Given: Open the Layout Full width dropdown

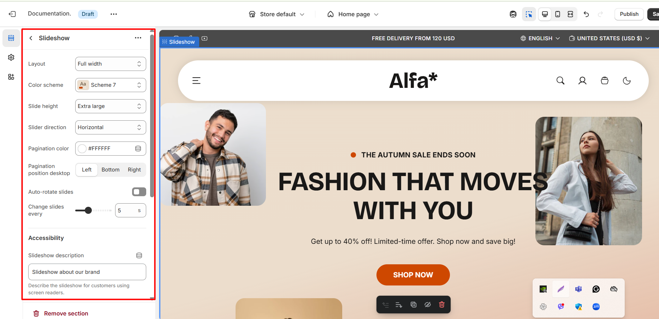Looking at the screenshot, I should click(x=111, y=64).
